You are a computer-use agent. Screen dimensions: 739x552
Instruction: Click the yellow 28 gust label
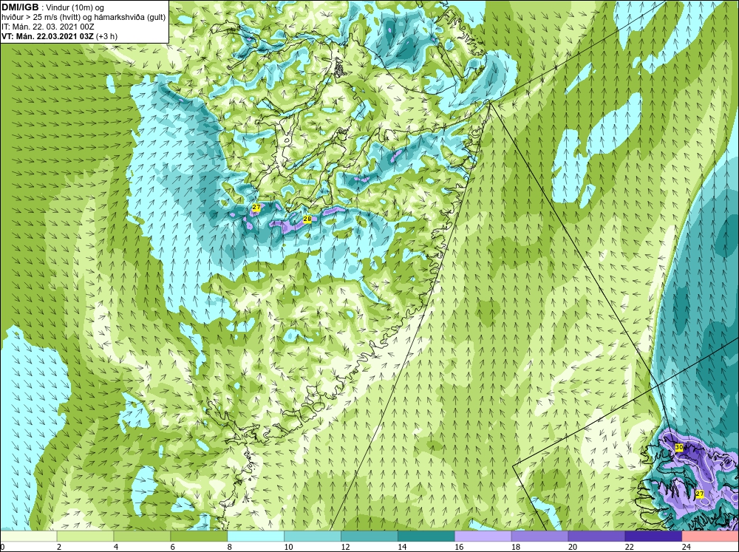pyautogui.click(x=307, y=219)
